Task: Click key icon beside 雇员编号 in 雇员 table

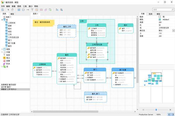Action: click(59, 58)
